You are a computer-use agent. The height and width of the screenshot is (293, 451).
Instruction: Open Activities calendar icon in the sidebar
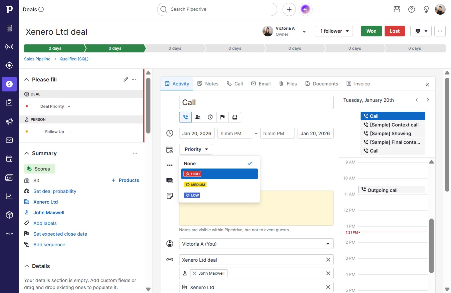click(9, 159)
